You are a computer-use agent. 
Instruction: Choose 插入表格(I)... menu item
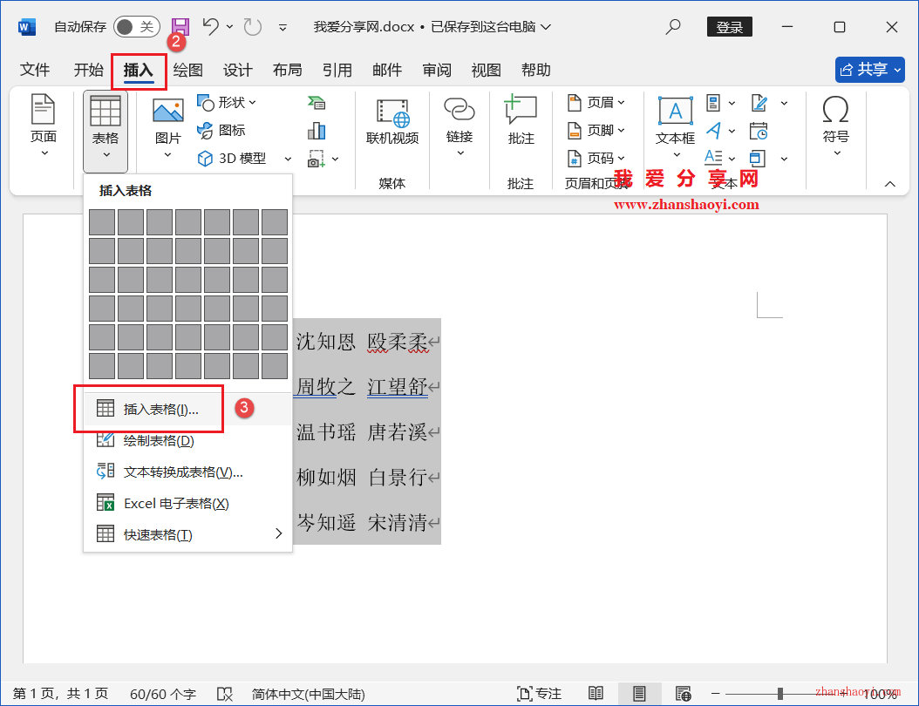point(187,409)
